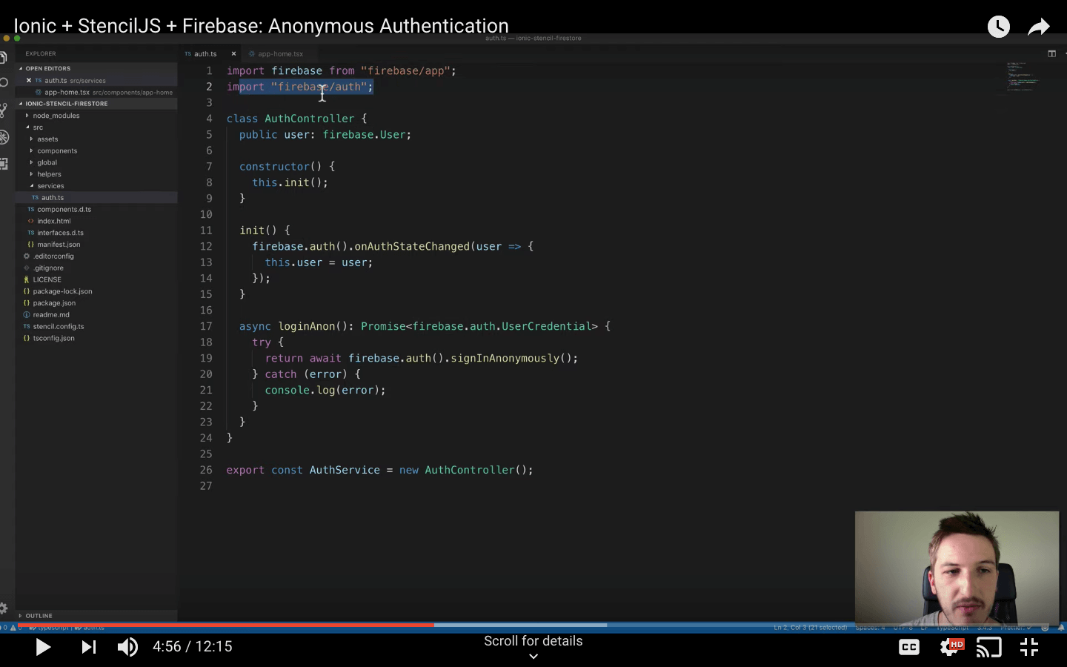This screenshot has width=1067, height=667.
Task: Expand the global folder
Action: pos(47,162)
